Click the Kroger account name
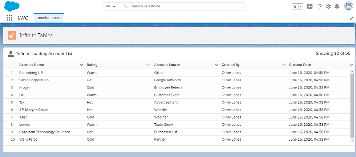This screenshot has height=157, width=356. pyautogui.click(x=25, y=87)
